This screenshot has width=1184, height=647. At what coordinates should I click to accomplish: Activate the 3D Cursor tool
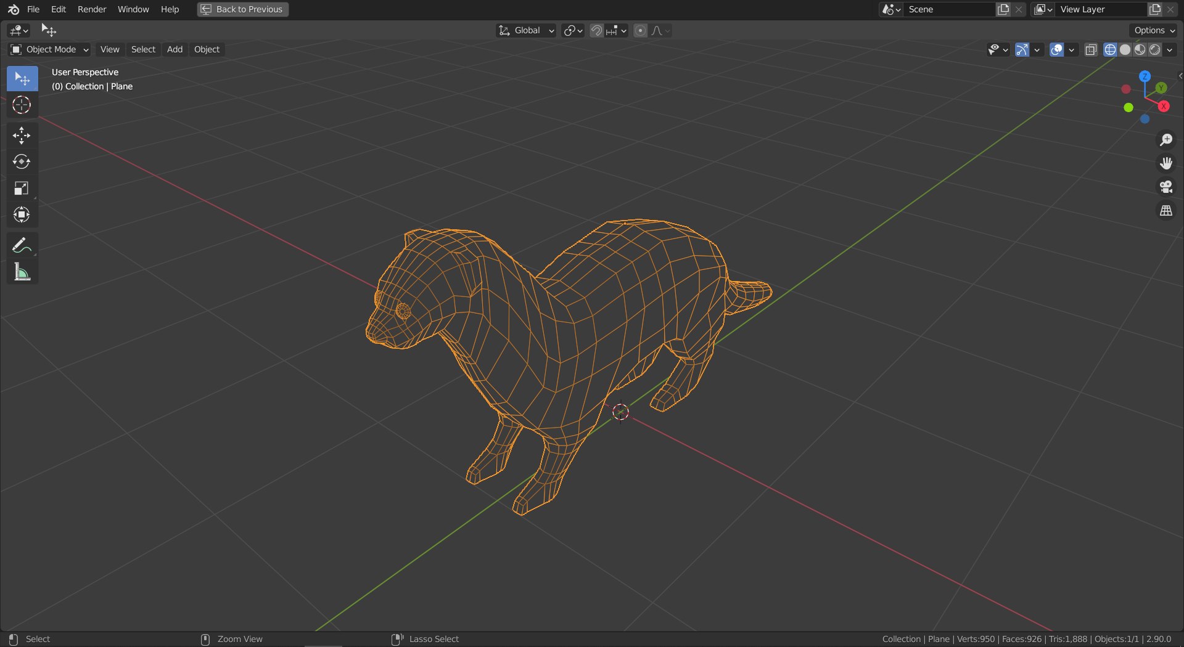coord(22,105)
